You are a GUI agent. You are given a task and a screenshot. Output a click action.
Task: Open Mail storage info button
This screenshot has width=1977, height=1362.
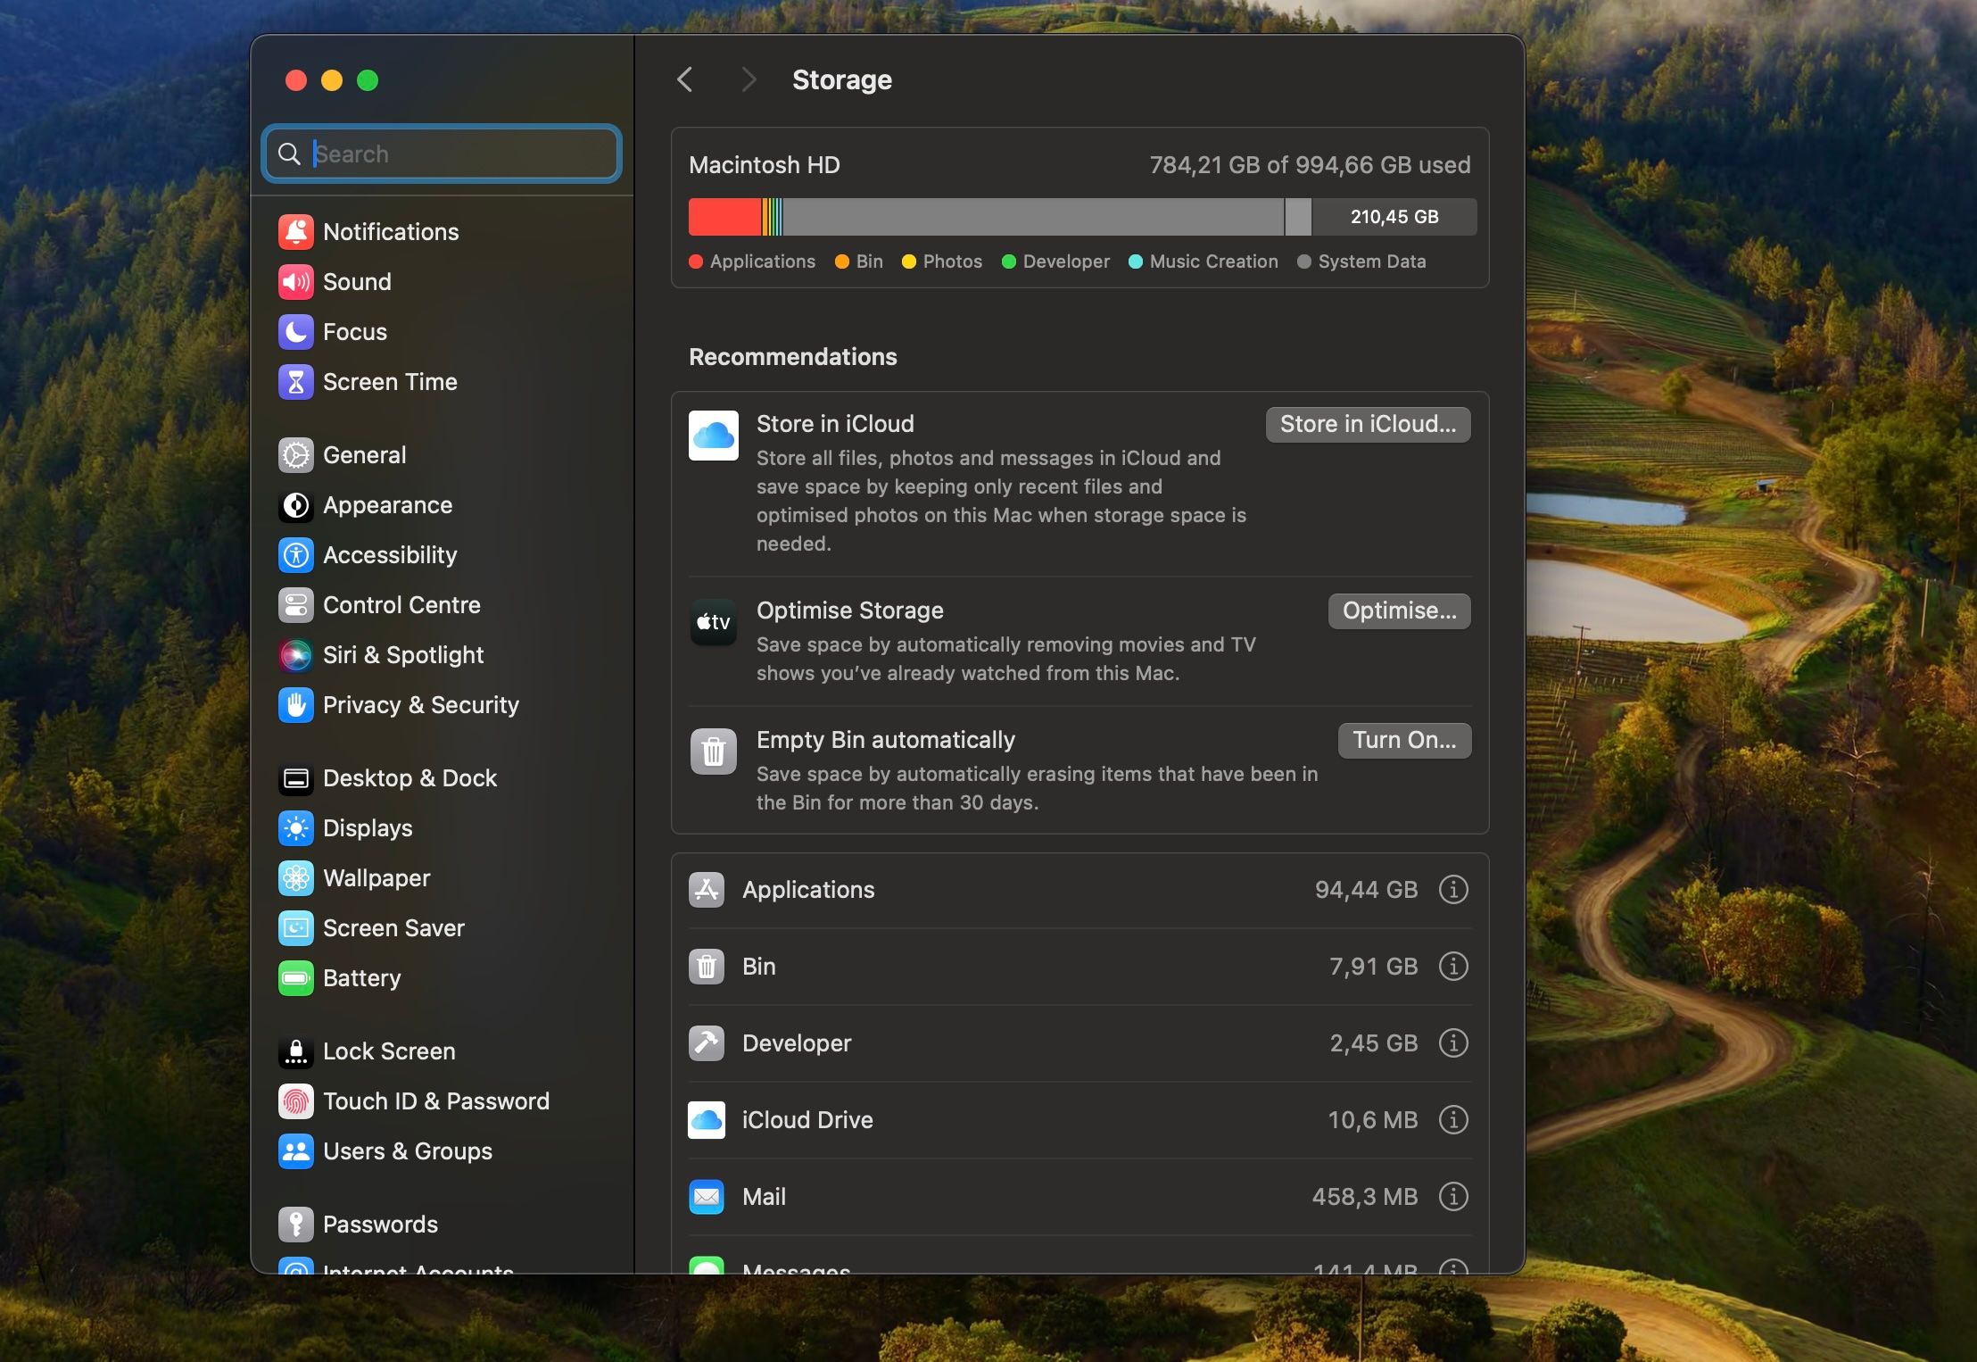(1452, 1197)
